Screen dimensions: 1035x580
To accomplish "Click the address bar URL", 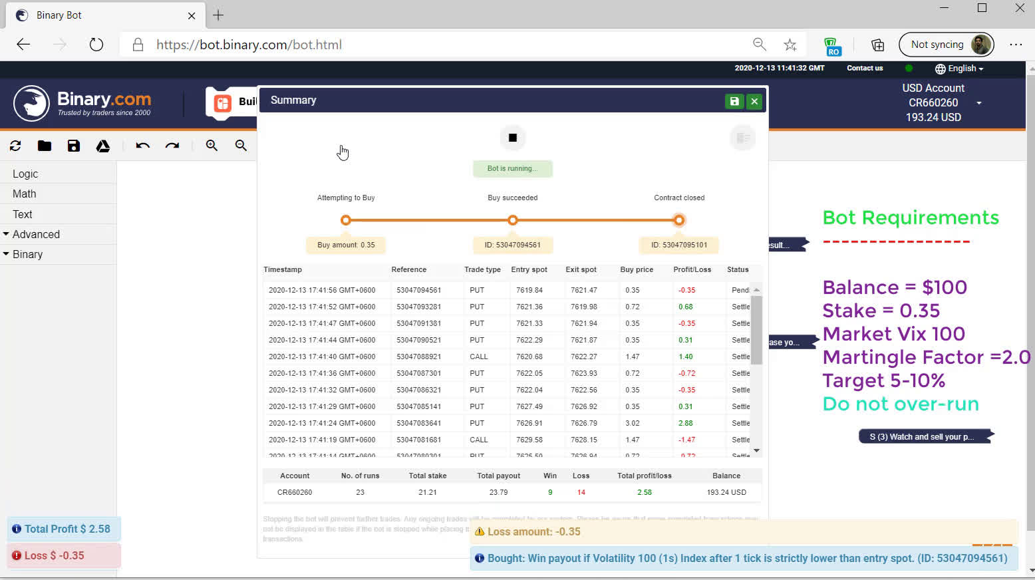I will [249, 45].
